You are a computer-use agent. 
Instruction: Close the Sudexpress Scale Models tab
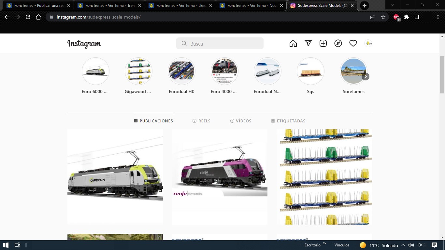[352, 6]
